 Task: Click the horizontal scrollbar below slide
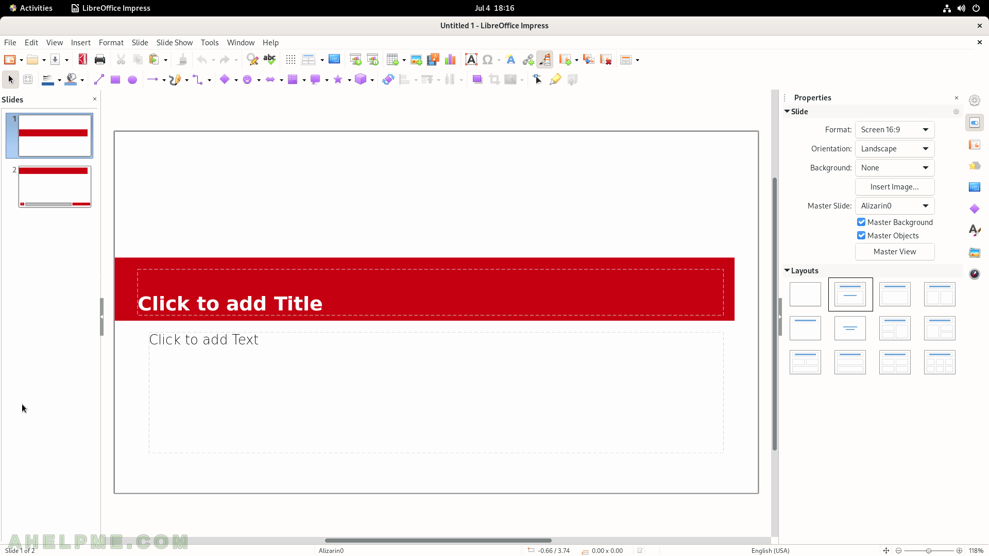coord(438,541)
